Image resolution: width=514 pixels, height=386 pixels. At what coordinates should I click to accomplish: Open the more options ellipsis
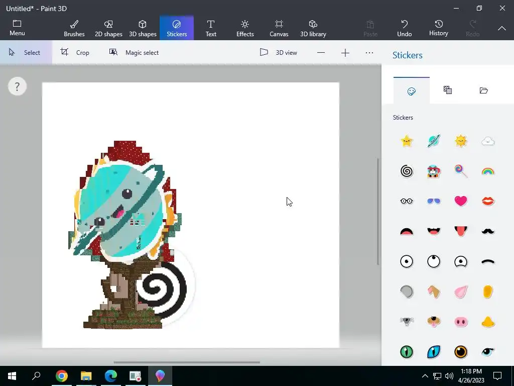(x=369, y=53)
